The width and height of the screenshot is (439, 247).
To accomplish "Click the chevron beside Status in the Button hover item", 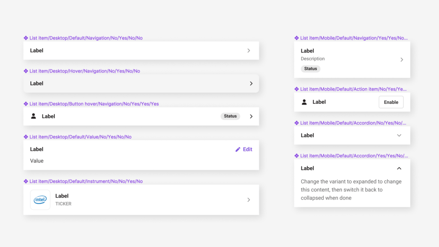I will (251, 116).
